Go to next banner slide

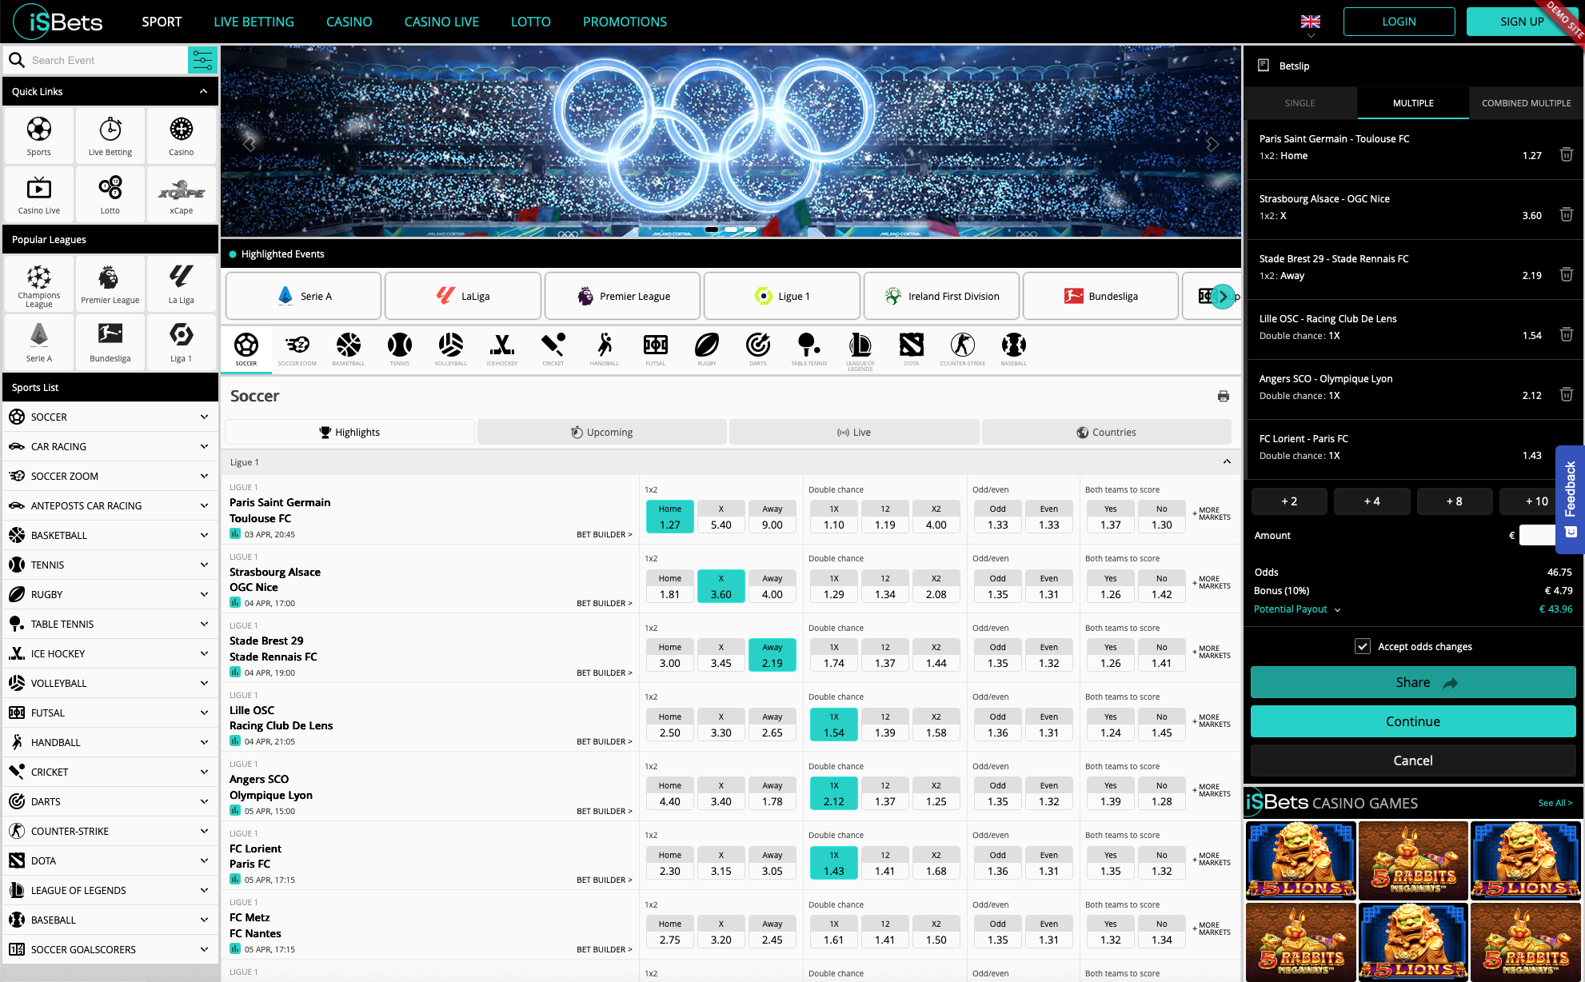[1212, 145]
